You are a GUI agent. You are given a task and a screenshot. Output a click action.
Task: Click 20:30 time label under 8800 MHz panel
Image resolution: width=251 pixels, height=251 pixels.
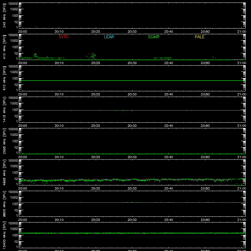pyautogui.click(x=132, y=220)
